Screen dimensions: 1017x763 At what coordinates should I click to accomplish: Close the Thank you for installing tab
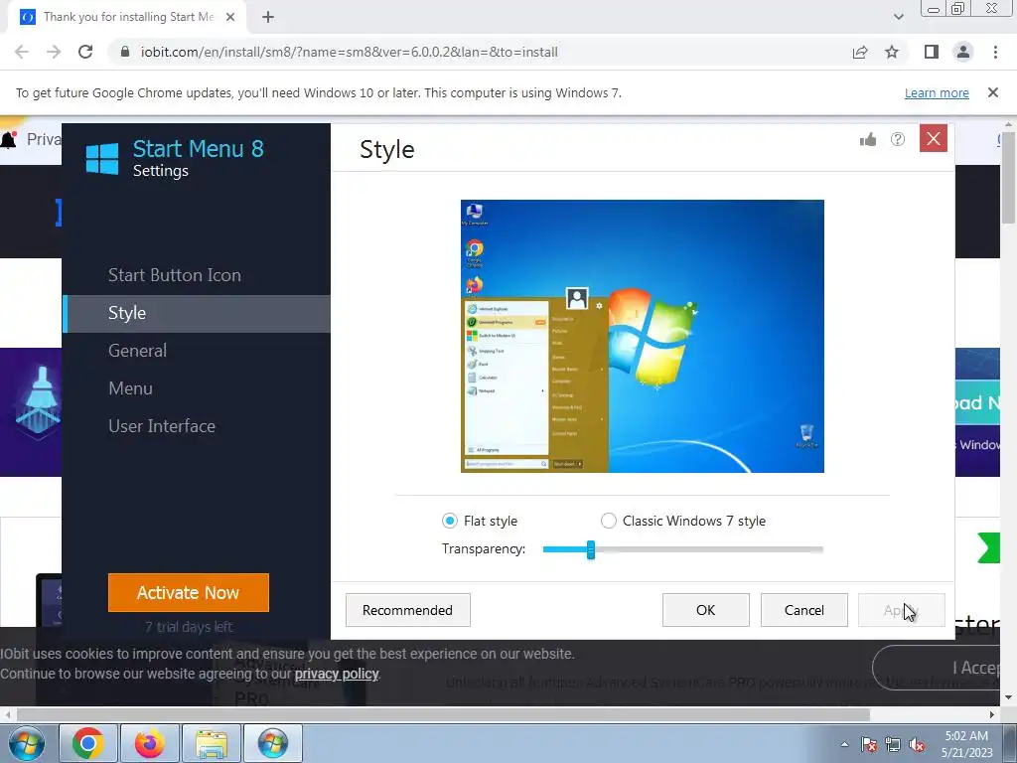[230, 17]
